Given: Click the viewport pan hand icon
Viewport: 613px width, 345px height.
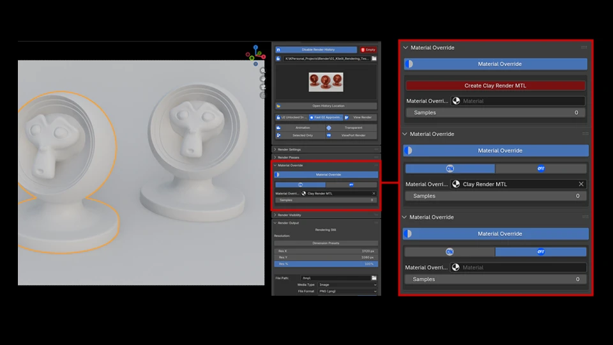Looking at the screenshot, I should [x=262, y=79].
